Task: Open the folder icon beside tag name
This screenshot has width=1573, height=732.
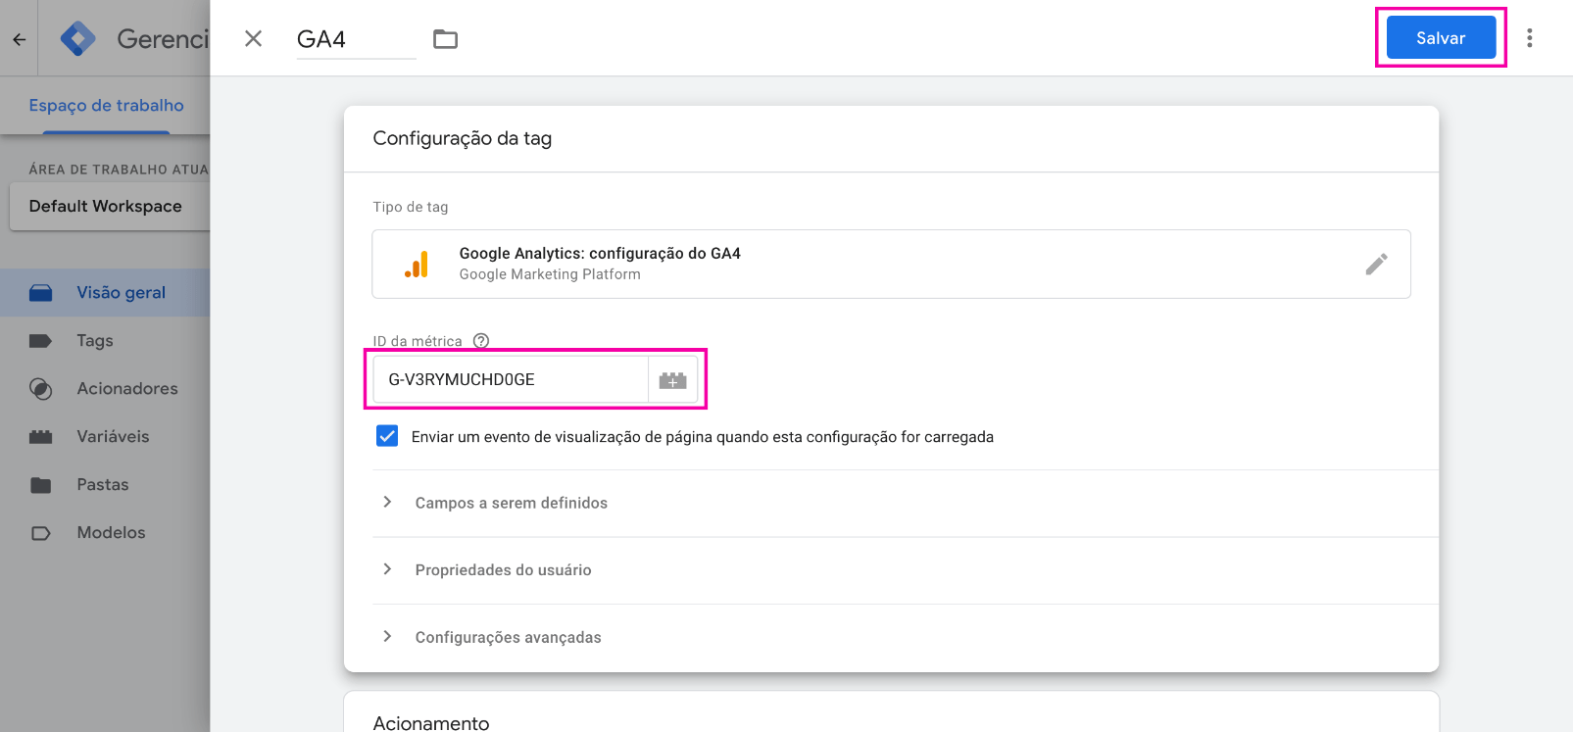Action: click(446, 39)
